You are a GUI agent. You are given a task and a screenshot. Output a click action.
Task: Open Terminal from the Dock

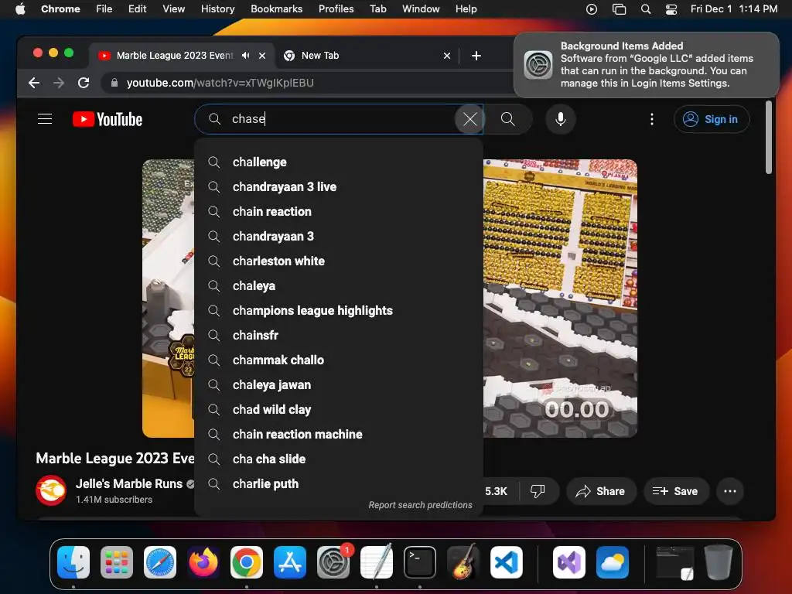(x=420, y=562)
